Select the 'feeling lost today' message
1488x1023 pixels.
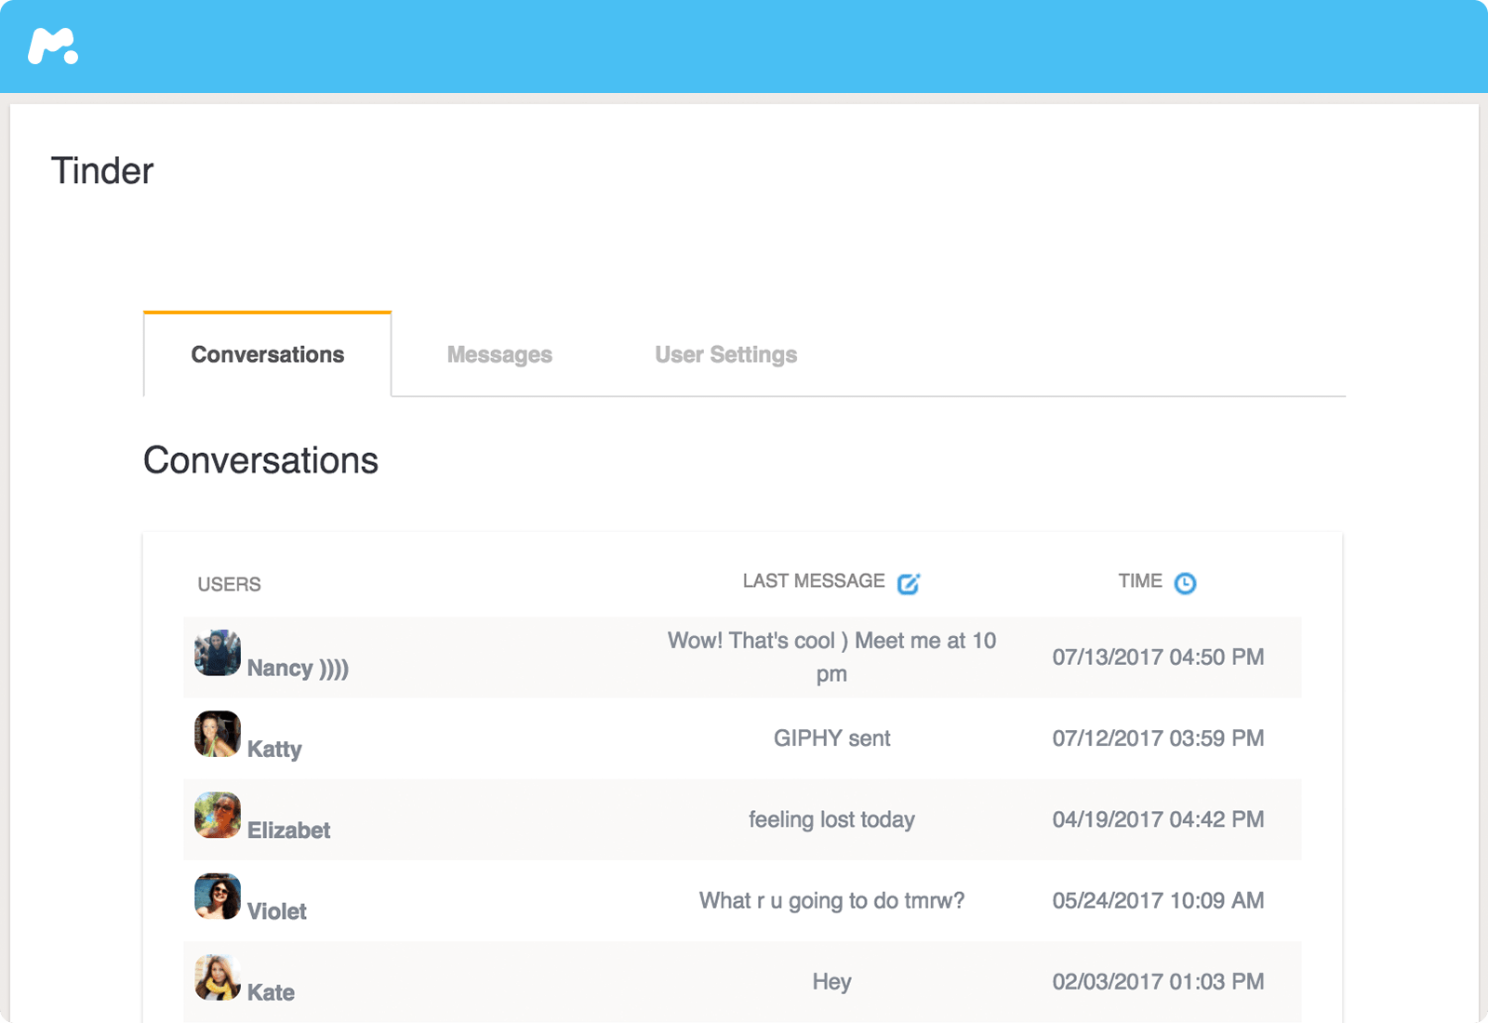pos(831,819)
